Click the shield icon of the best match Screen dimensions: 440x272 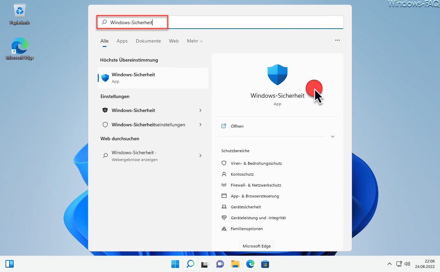point(105,78)
